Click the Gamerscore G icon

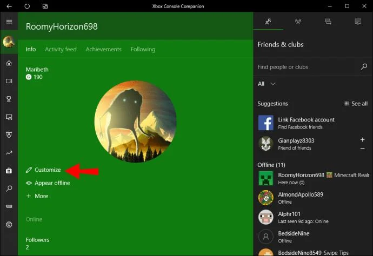[x=29, y=77]
